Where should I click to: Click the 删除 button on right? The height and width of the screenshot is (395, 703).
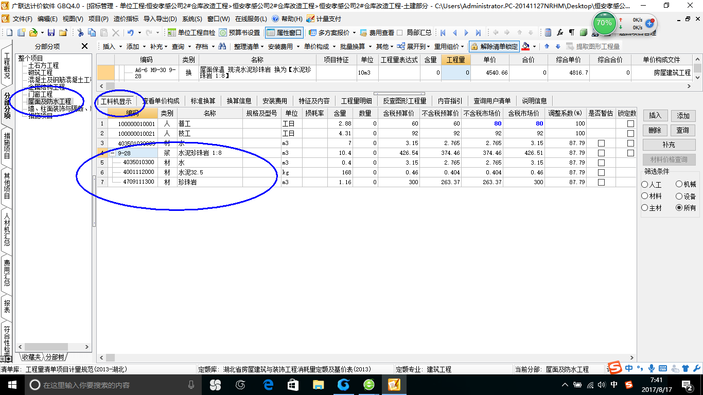pos(655,130)
